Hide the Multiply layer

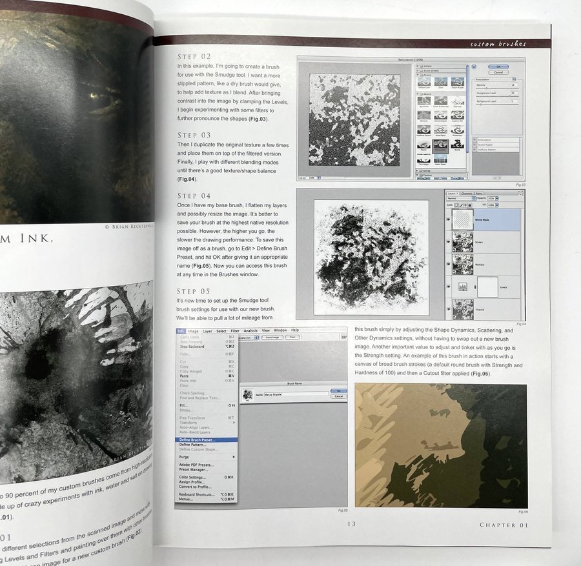click(x=449, y=263)
